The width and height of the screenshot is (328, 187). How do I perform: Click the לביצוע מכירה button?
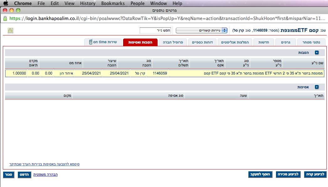pyautogui.click(x=288, y=174)
